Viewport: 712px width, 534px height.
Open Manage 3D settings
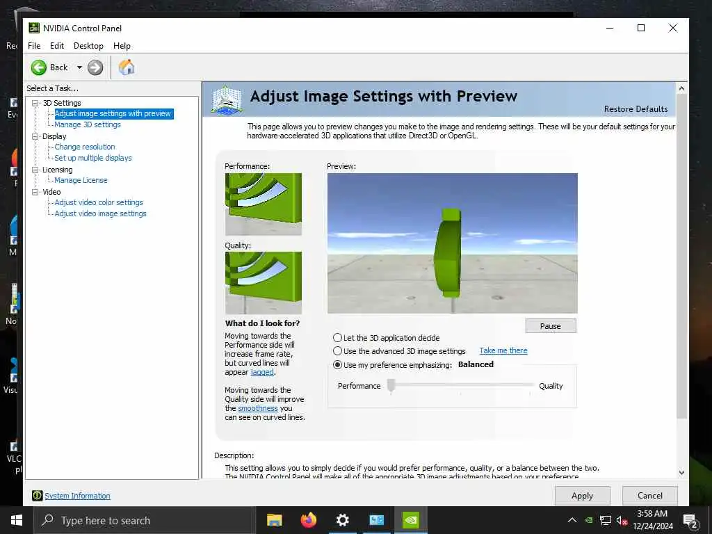point(88,124)
